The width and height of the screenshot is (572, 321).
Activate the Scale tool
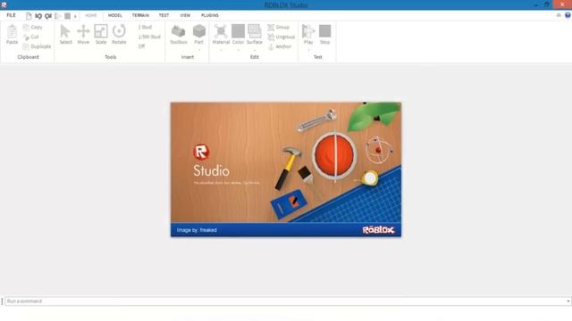click(x=101, y=35)
